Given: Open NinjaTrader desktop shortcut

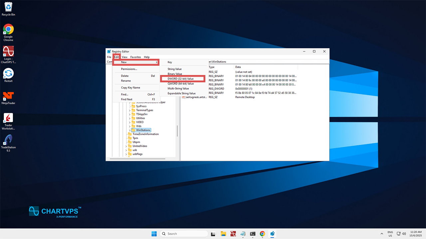Looking at the screenshot, I should click(x=8, y=97).
